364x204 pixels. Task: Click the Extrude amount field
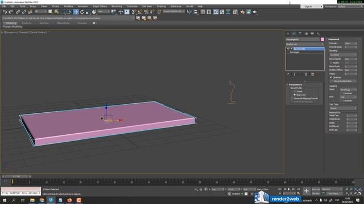click(x=349, y=44)
